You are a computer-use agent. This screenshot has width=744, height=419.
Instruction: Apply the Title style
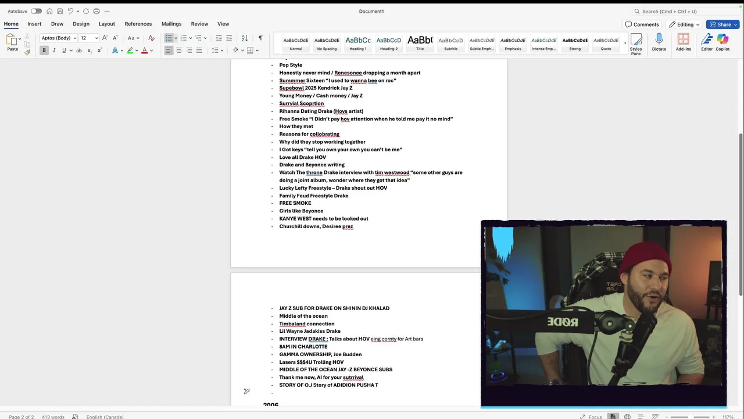click(x=420, y=43)
